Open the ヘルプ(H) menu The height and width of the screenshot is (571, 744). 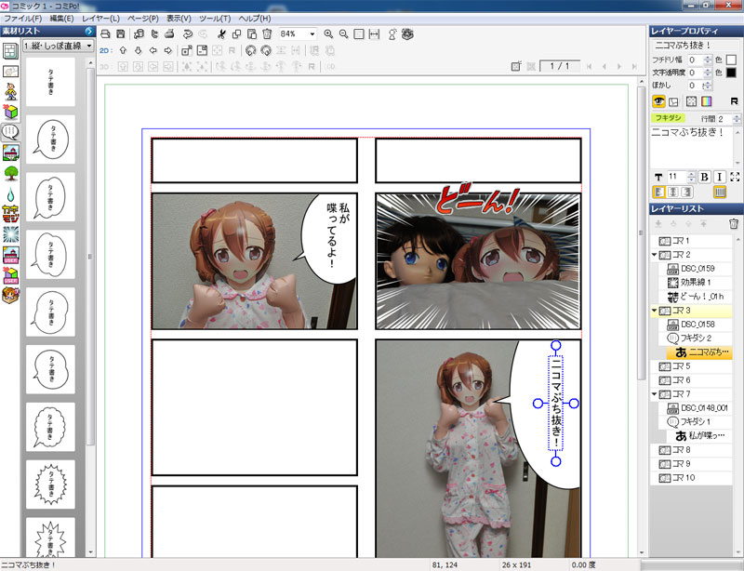(254, 19)
